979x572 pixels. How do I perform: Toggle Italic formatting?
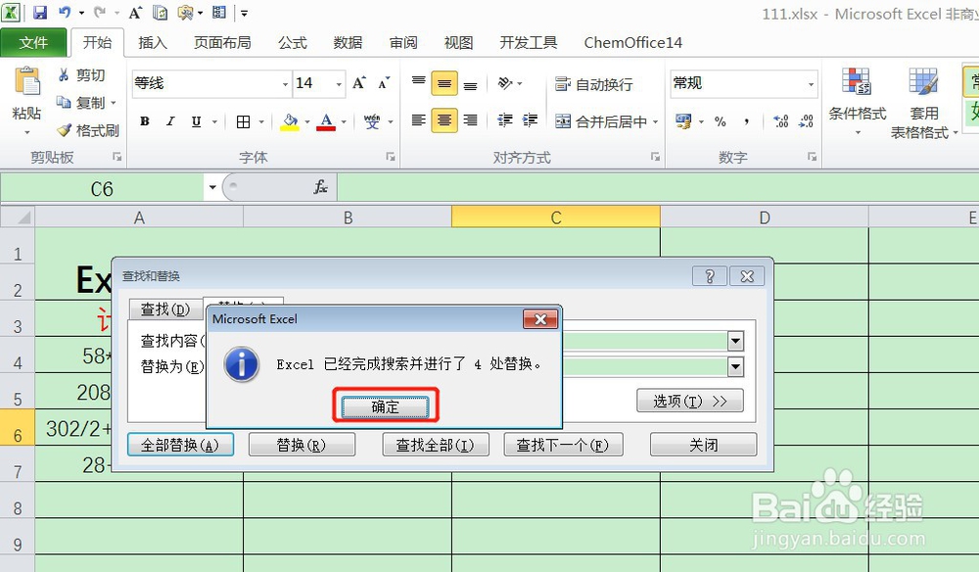[x=169, y=121]
